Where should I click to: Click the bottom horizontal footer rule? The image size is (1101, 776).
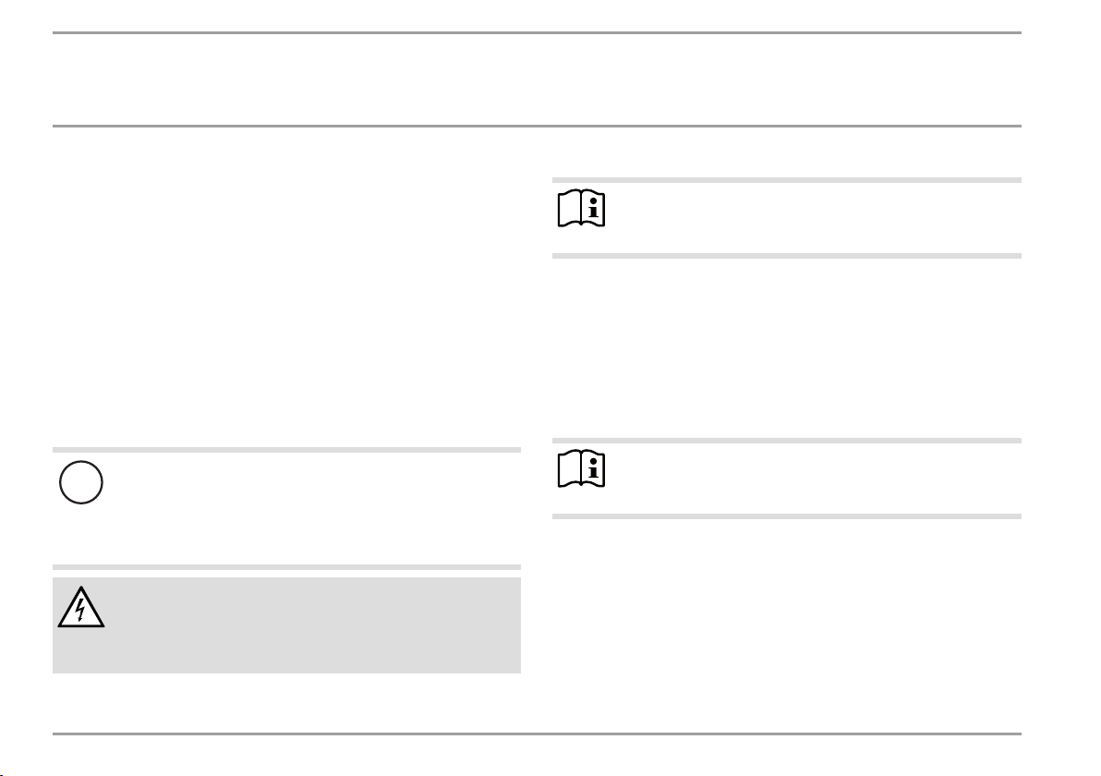coord(537,734)
